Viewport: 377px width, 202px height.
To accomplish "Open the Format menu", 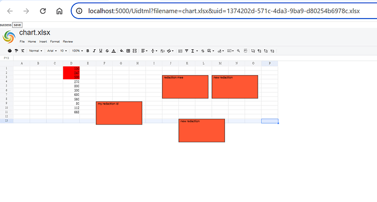I will click(x=55, y=42).
